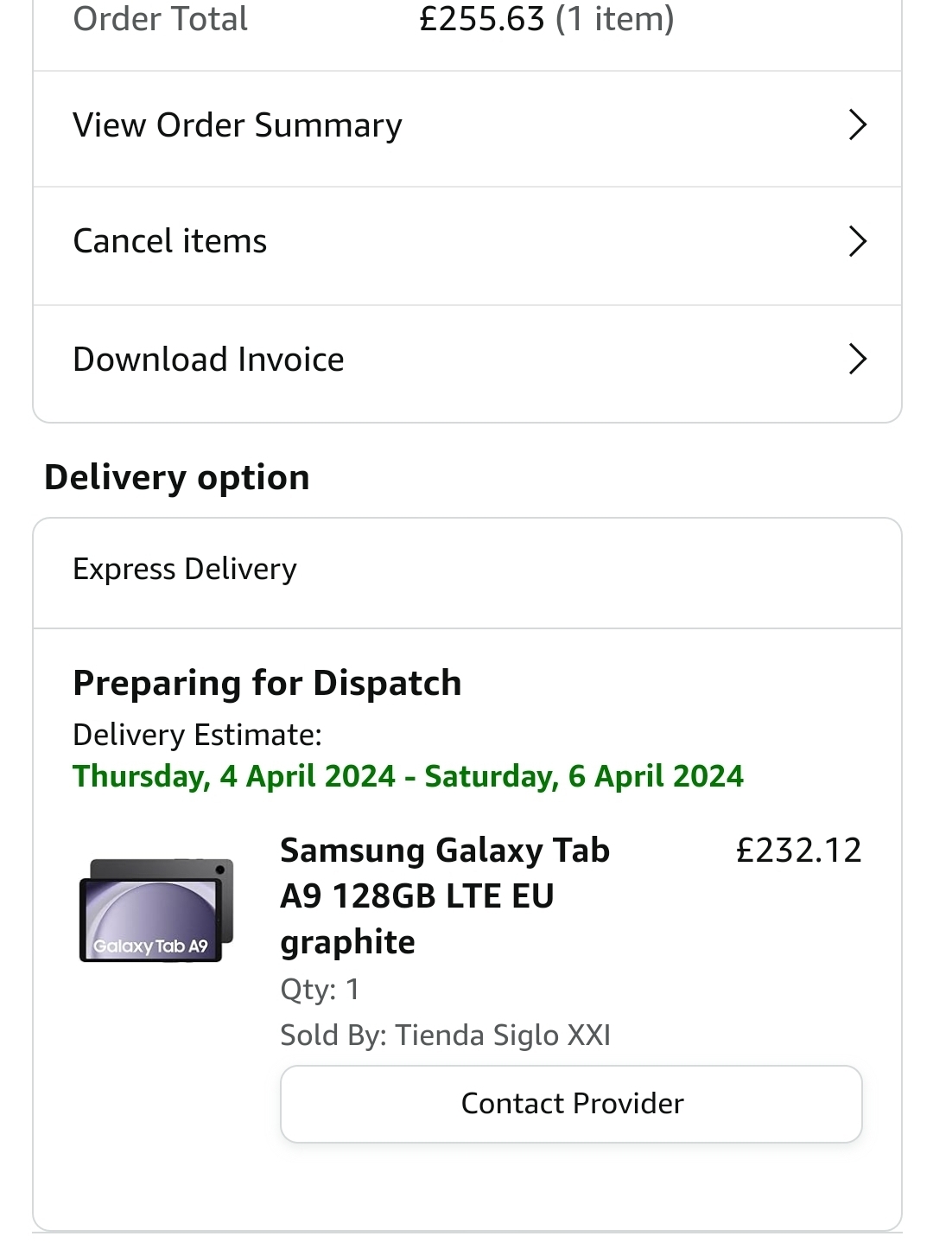Click the £255.63 order total amount
This screenshot has width=933, height=1249.
(x=481, y=19)
